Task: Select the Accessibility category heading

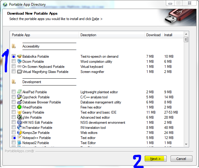Action: (31, 46)
